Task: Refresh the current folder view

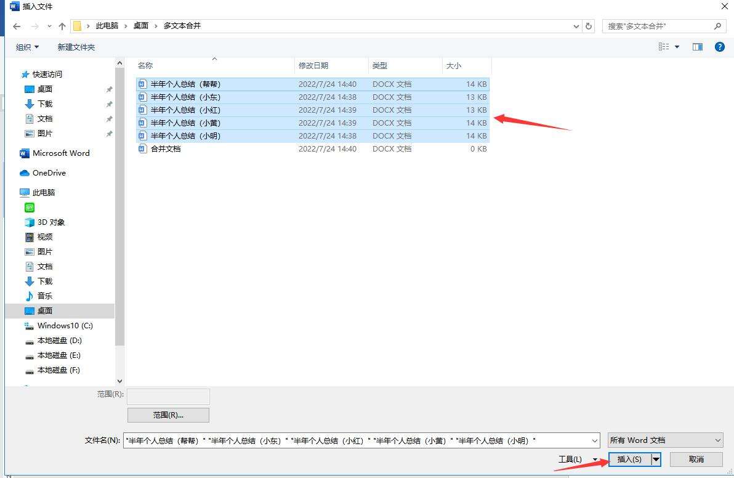Action: 589,26
